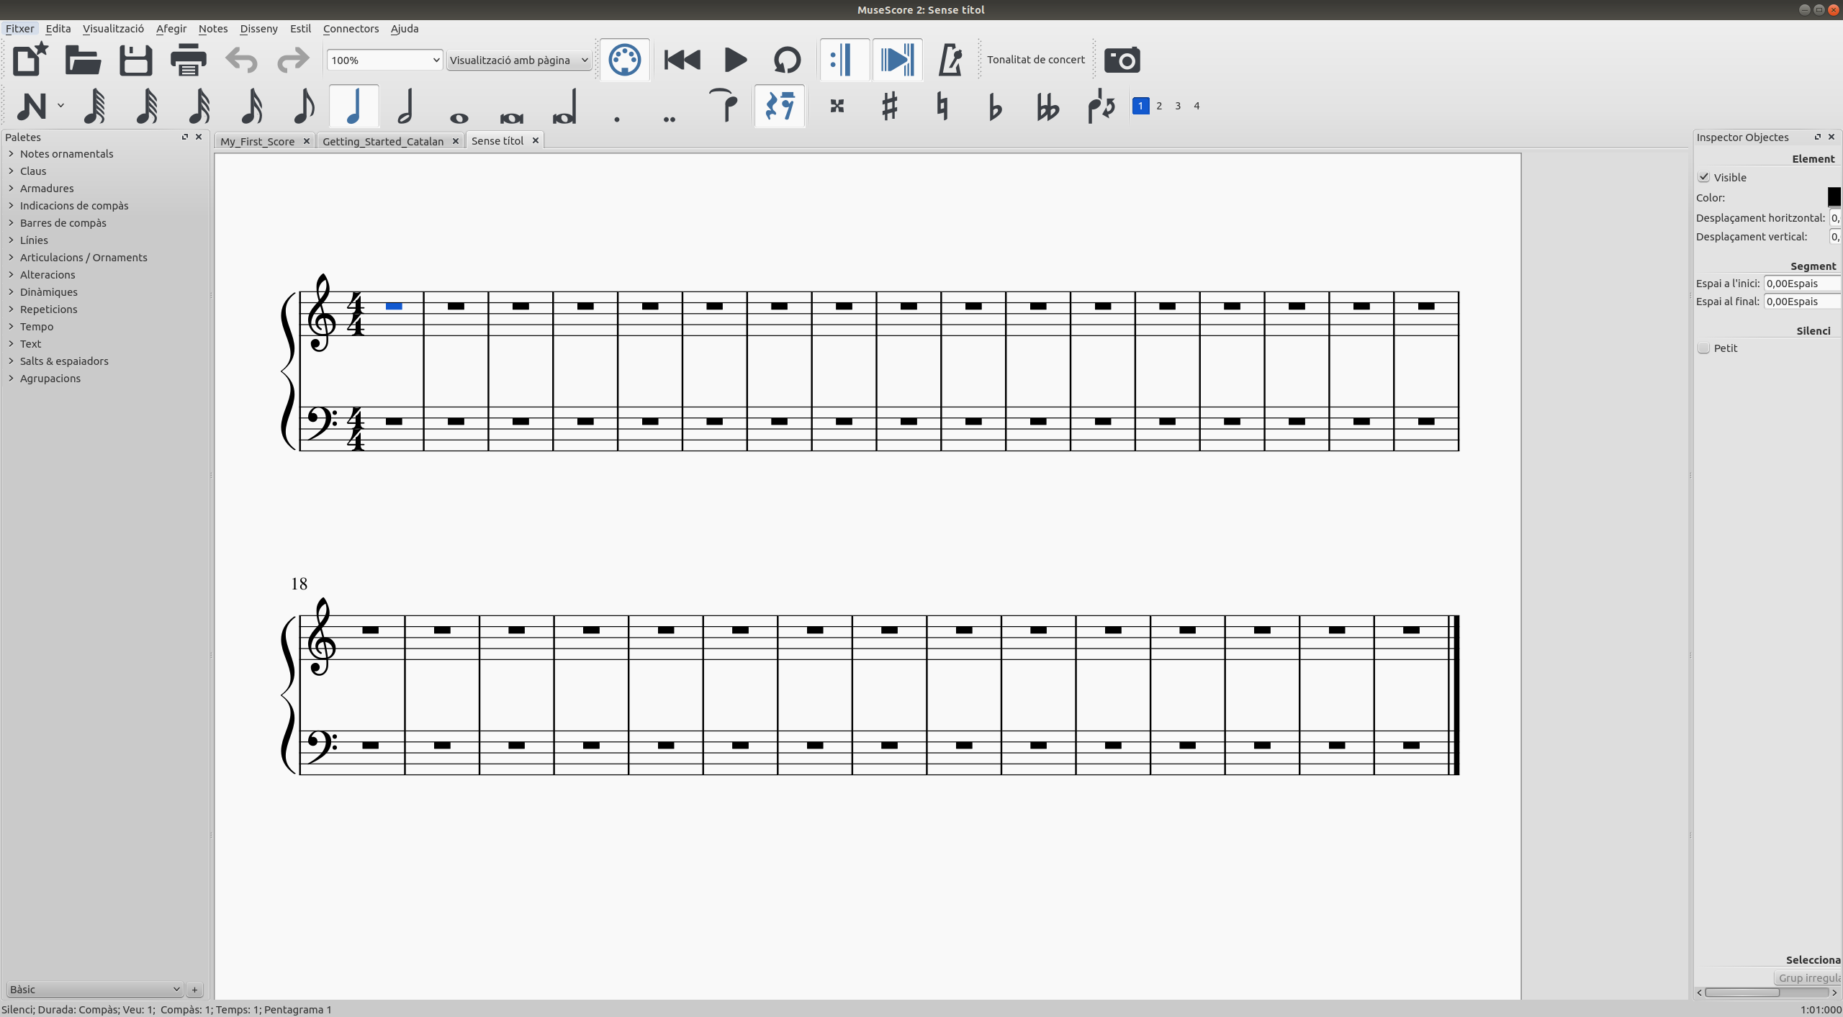1843x1017 pixels.
Task: Select whole note duration
Action: [x=459, y=118]
